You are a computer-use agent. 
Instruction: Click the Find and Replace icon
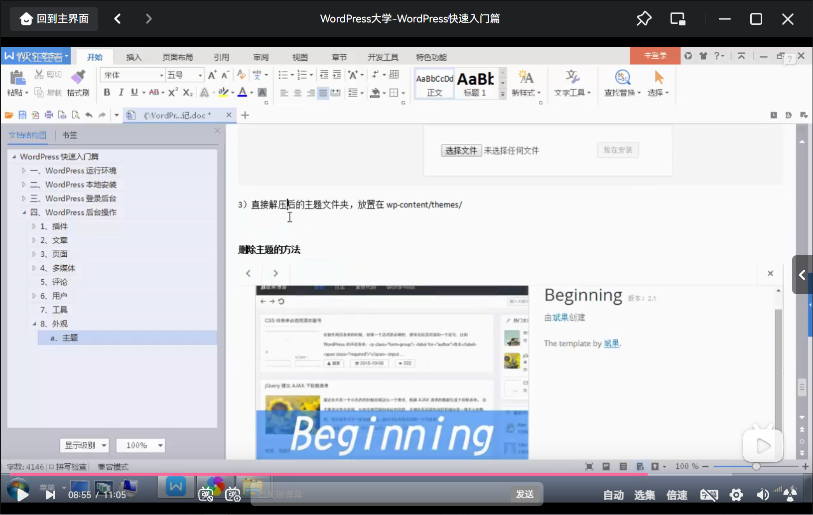coord(623,78)
